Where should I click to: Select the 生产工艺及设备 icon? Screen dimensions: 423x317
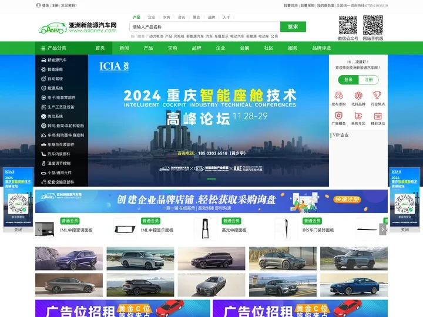click(x=43, y=107)
